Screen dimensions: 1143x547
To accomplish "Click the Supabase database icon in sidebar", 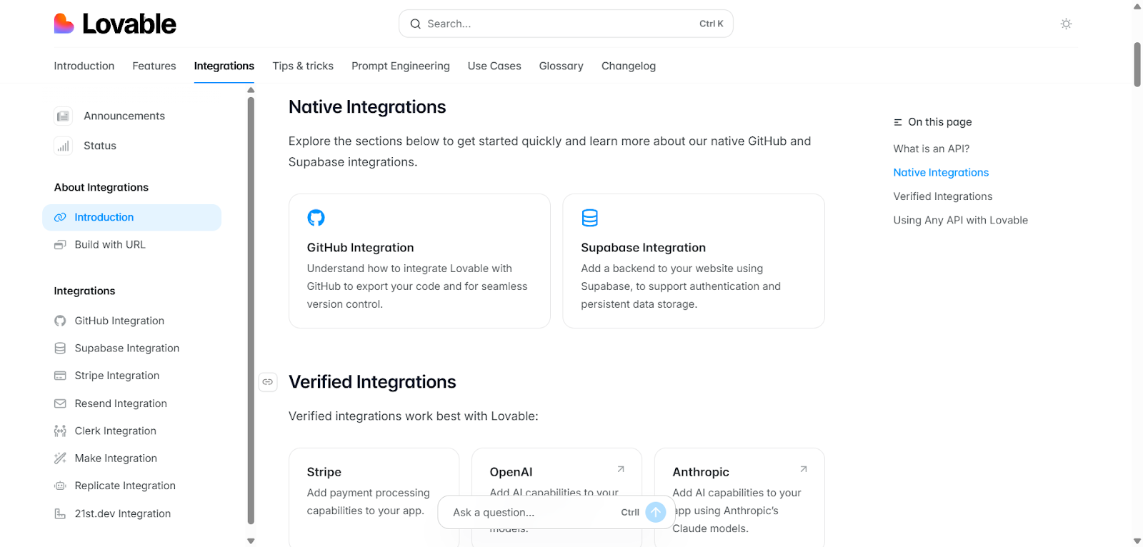I will pos(60,348).
